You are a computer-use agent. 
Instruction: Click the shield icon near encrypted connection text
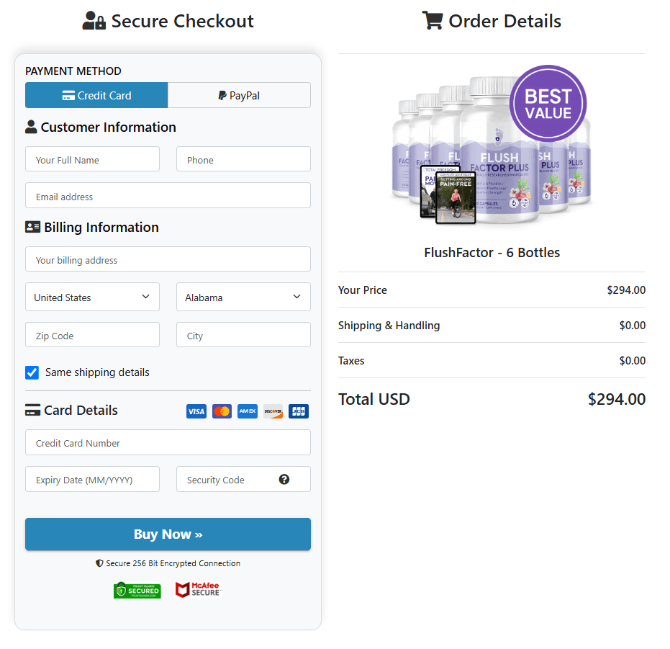click(100, 563)
